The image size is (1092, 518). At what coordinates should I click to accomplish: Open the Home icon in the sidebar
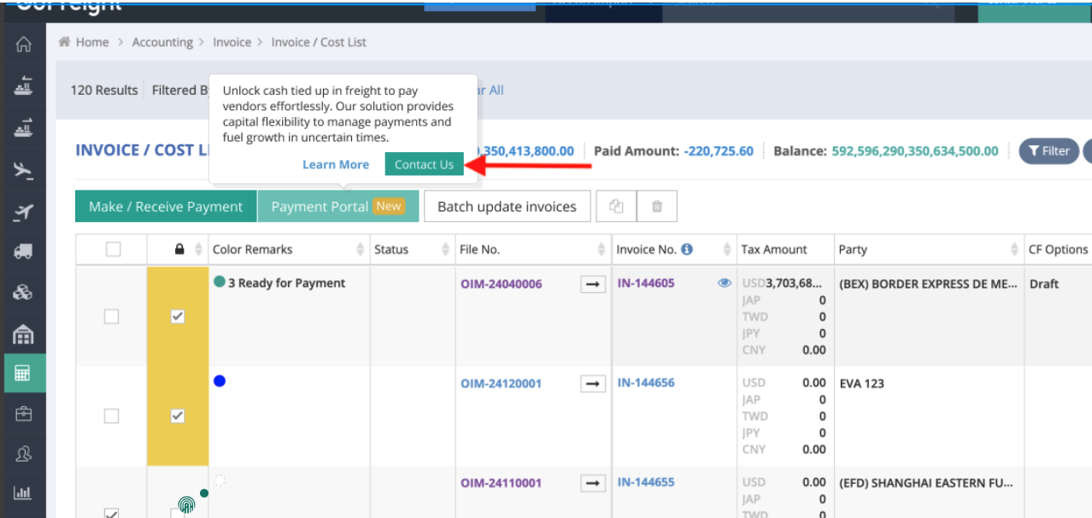(23, 45)
